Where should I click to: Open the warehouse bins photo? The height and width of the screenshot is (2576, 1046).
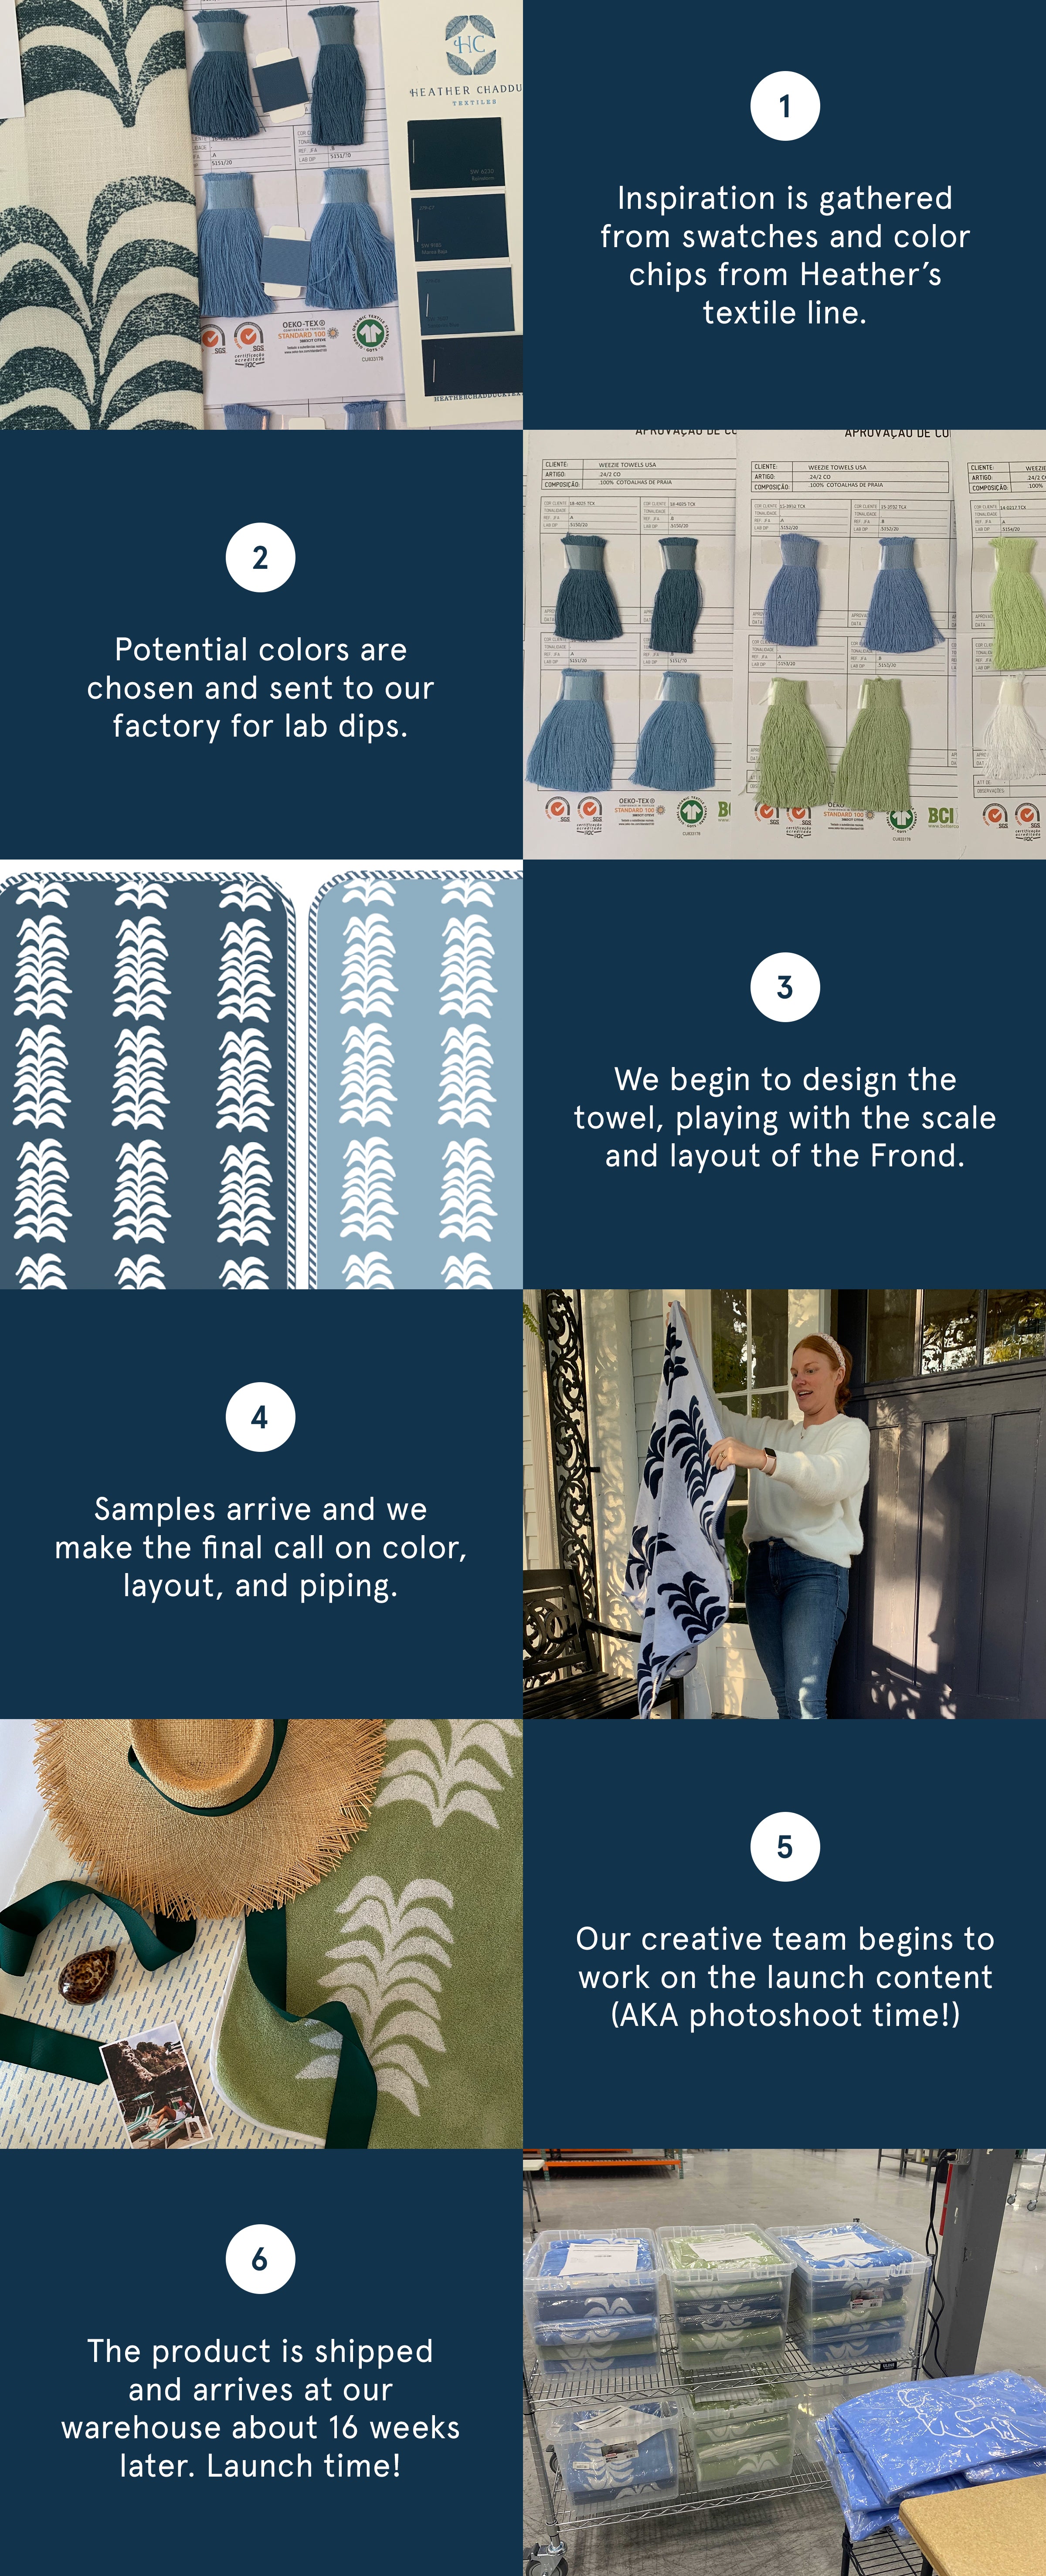click(x=784, y=2362)
